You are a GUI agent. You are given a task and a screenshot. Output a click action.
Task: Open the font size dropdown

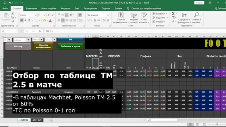point(44,15)
